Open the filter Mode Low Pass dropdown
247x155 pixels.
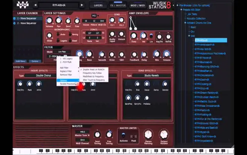click(62, 52)
